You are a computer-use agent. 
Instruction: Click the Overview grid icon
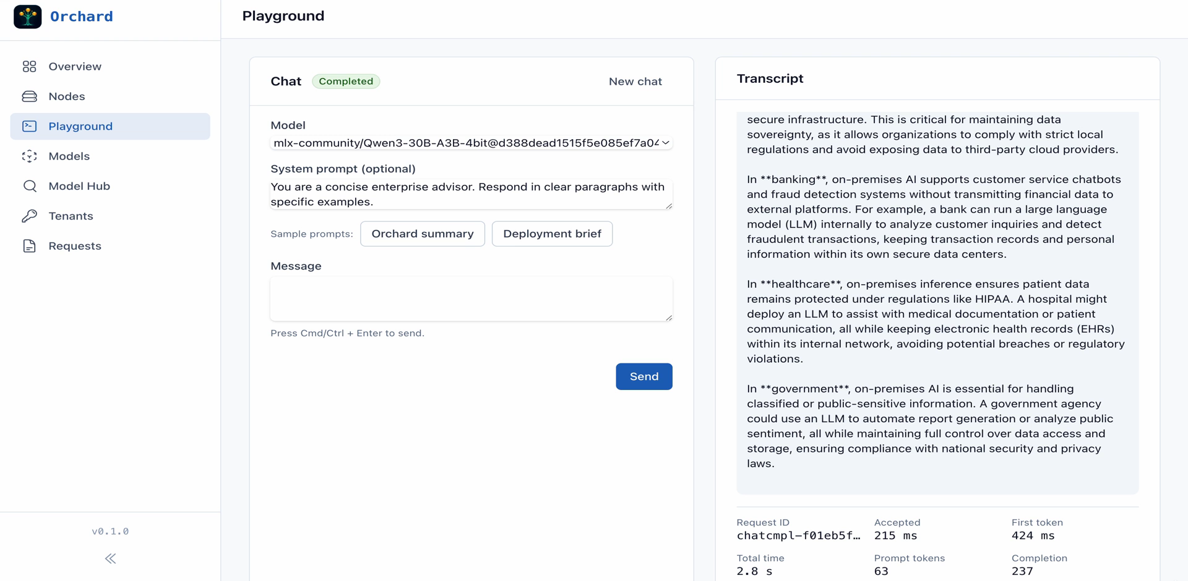click(29, 66)
